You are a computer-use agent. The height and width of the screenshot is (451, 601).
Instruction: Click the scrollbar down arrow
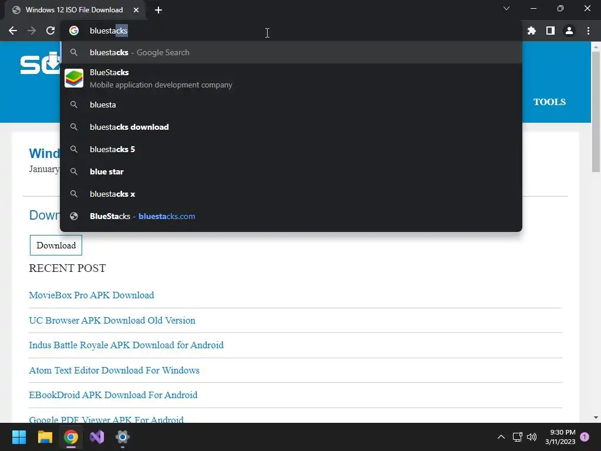(x=596, y=418)
